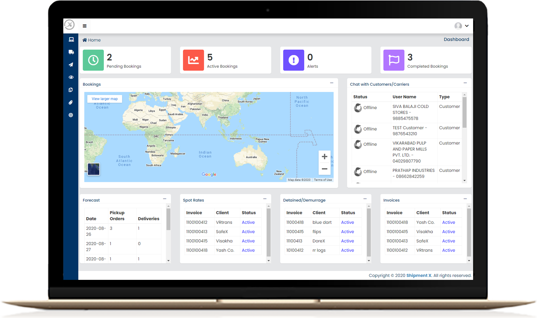Open map Terms of Use link
The width and height of the screenshot is (537, 318).
point(323,180)
